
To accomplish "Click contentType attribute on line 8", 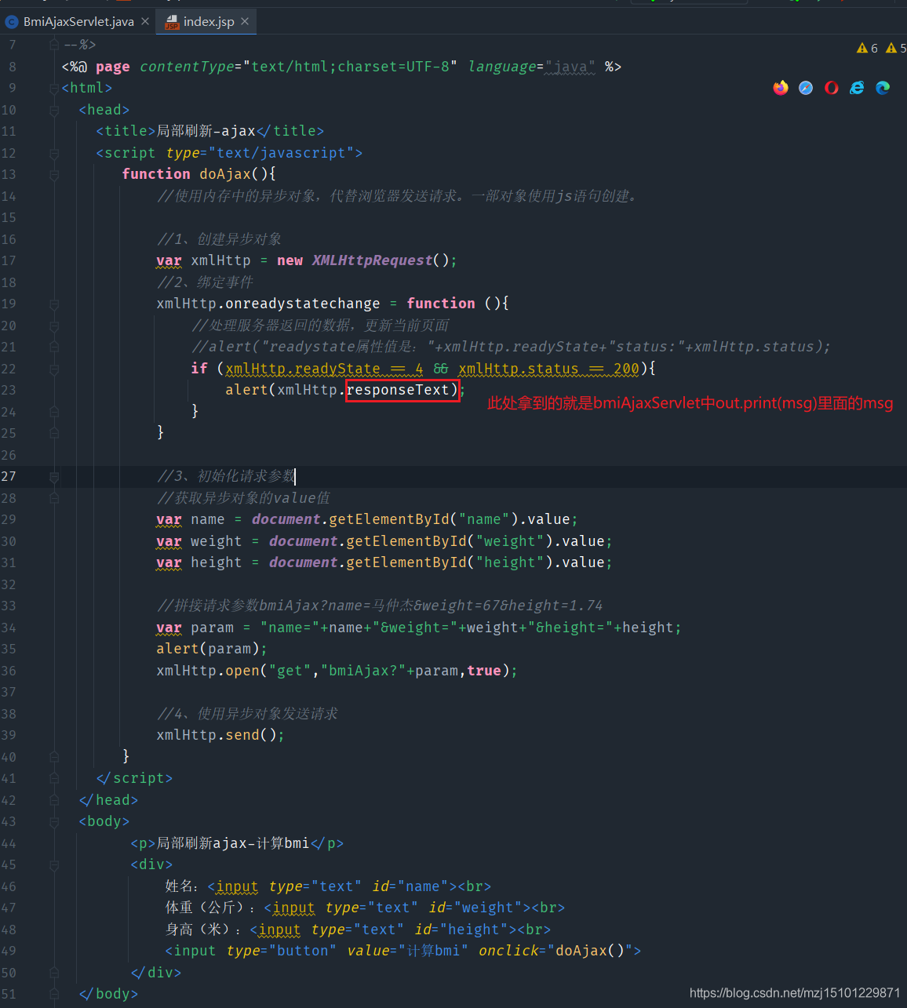I will 187,67.
